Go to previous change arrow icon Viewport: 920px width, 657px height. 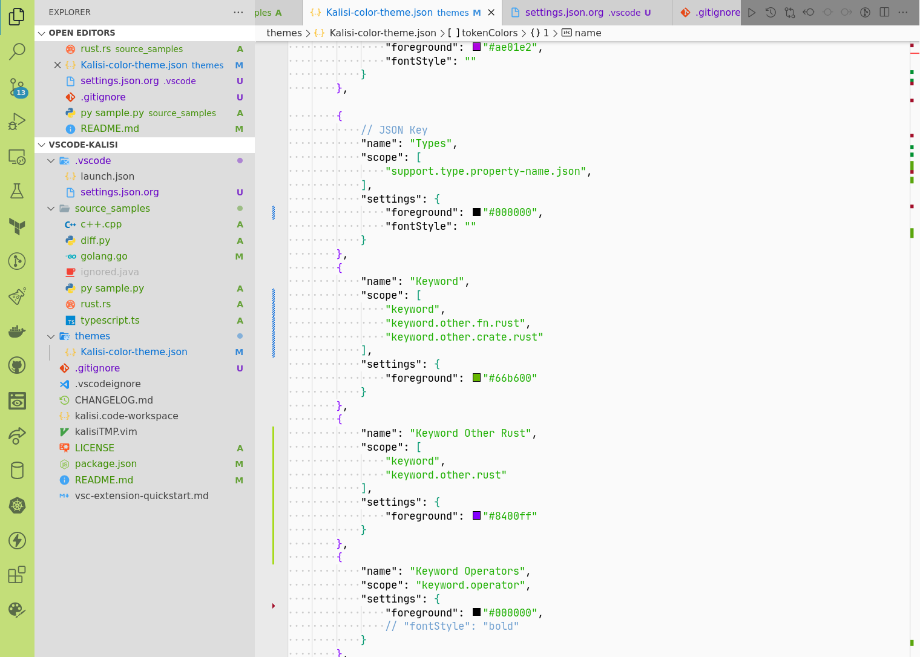(x=809, y=12)
